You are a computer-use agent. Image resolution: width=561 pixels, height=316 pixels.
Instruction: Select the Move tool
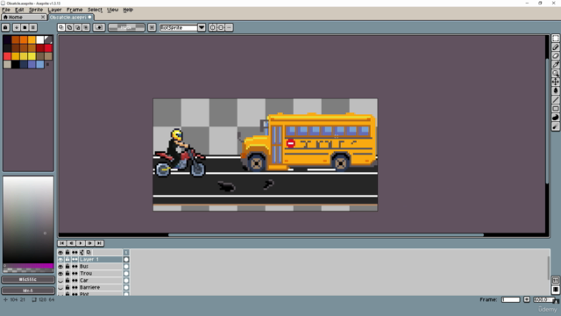coord(555,82)
